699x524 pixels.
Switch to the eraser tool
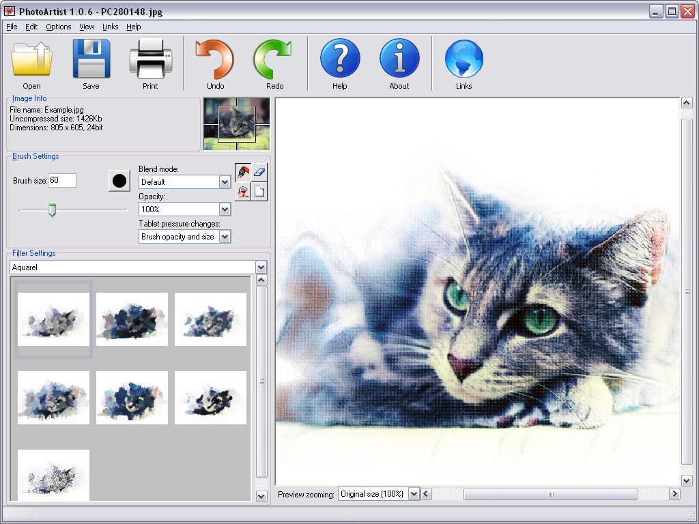(x=259, y=173)
